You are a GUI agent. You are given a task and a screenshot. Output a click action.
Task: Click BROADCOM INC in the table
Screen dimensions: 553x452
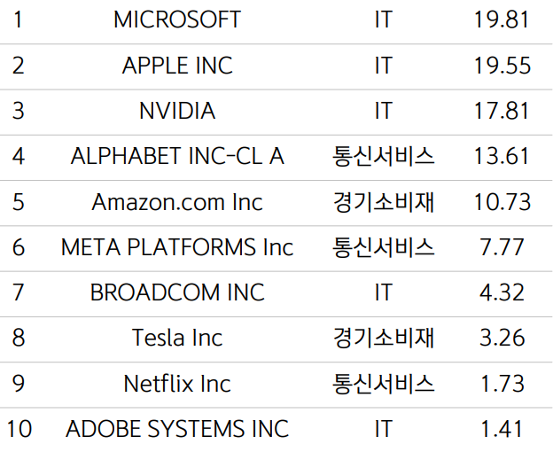point(177,292)
